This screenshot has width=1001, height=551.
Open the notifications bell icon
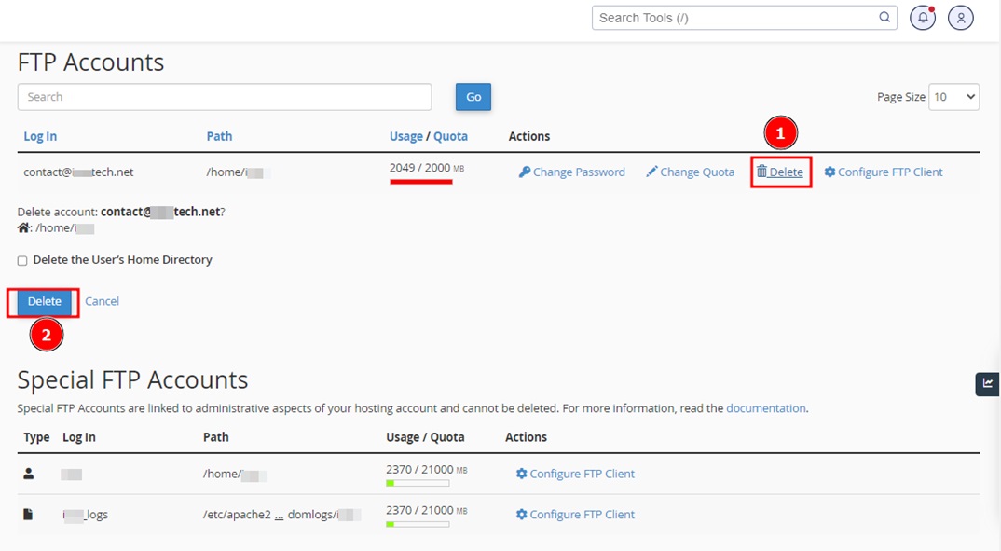923,18
